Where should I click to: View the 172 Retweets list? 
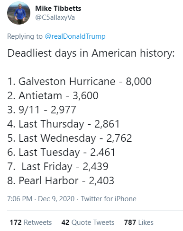pyautogui.click(x=31, y=222)
